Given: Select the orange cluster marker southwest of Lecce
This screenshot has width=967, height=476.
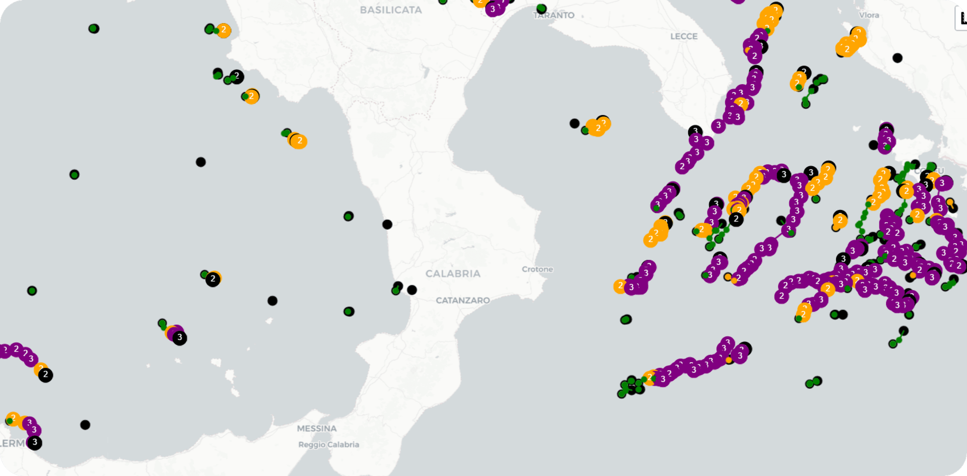Looking at the screenshot, I should click(598, 127).
